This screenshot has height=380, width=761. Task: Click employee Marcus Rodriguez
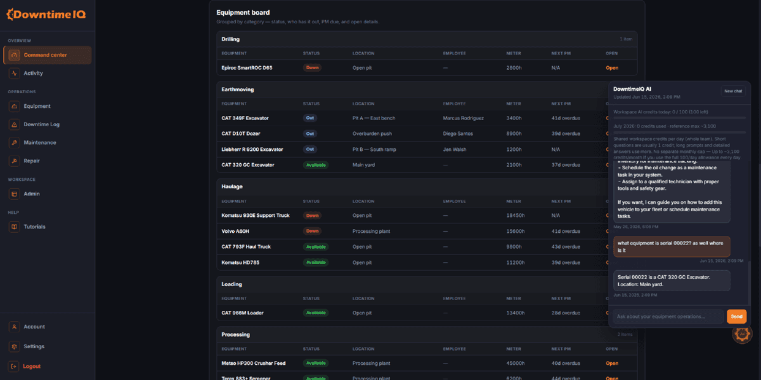[x=464, y=118]
